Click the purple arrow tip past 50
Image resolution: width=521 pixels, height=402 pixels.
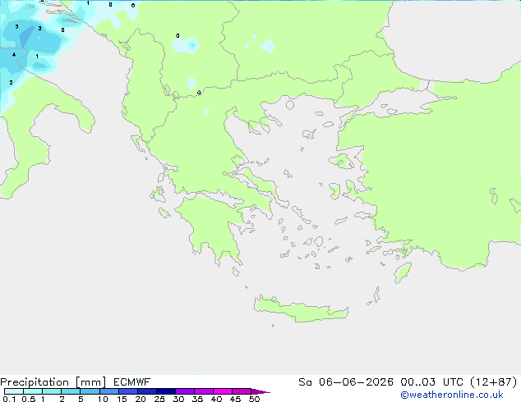coord(260,391)
